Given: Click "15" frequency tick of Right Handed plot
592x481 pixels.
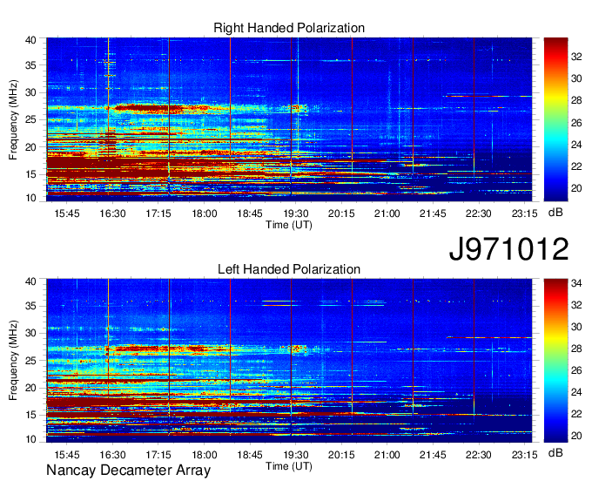Looking at the screenshot, I should coord(30,174).
